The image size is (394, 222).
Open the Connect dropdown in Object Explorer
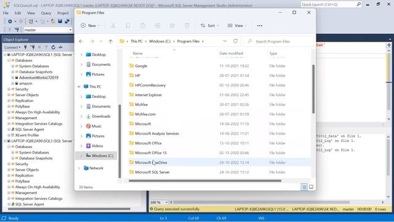(x=12, y=47)
